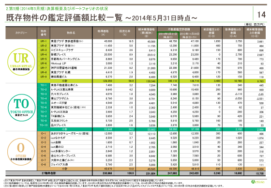The image size is (271, 188).
Task: Click the 247,660 total appraisal value cell
Action: coord(168,173)
